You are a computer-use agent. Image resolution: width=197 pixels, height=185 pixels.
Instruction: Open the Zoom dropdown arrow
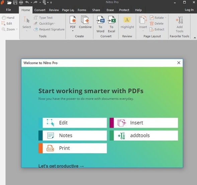coord(17,29)
